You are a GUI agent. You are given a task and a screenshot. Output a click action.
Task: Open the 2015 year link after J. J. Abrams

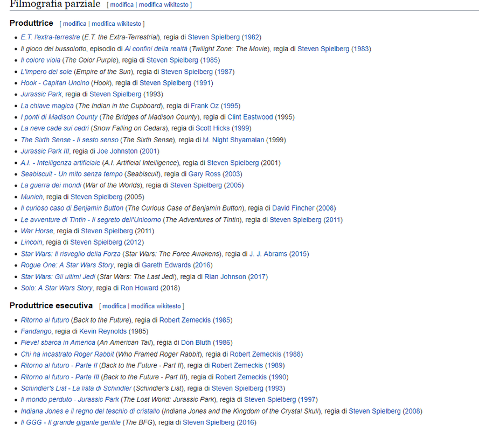tap(299, 254)
